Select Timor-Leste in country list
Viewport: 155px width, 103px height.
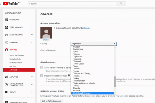click(92, 64)
